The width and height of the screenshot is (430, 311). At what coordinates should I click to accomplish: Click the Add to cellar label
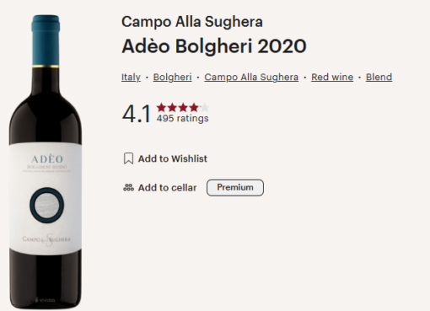(x=167, y=188)
